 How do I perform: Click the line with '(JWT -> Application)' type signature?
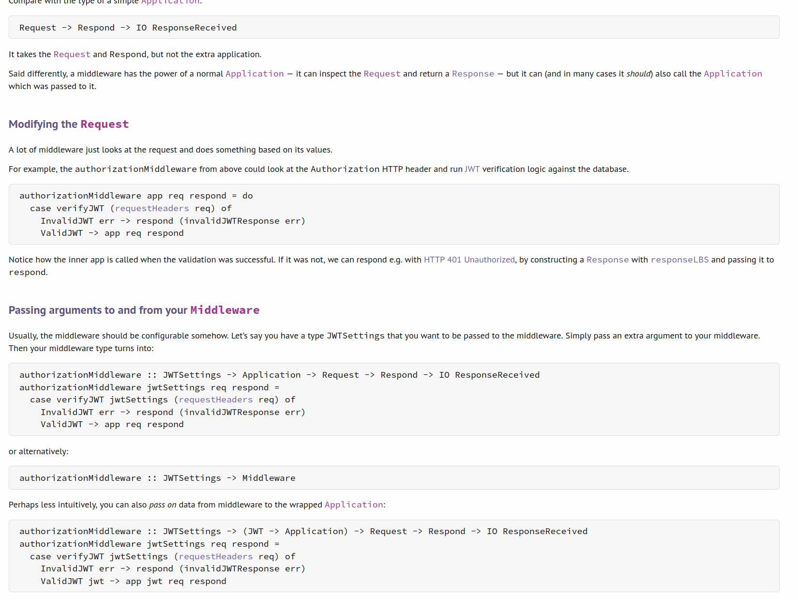click(303, 531)
